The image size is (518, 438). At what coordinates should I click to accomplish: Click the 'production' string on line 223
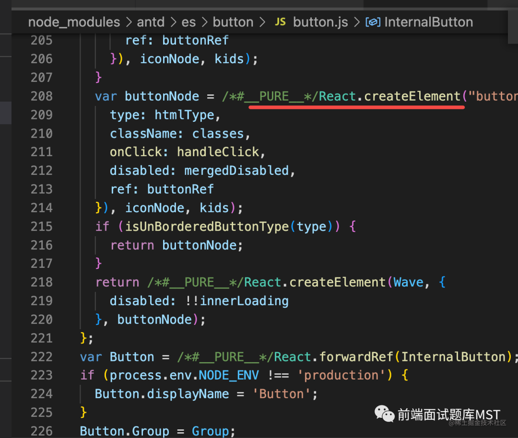(341, 375)
